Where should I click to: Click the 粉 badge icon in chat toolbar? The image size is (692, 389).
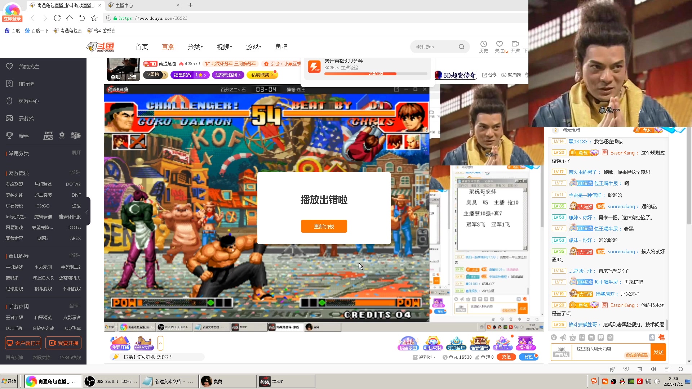(582, 337)
